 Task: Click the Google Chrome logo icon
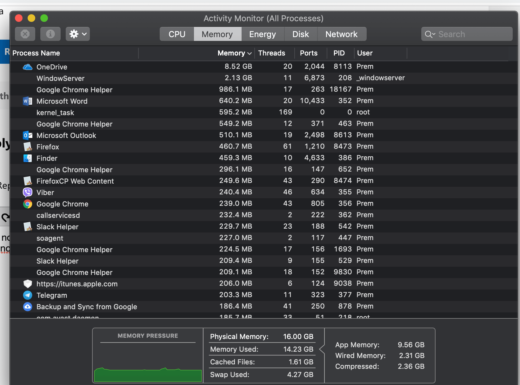point(28,204)
